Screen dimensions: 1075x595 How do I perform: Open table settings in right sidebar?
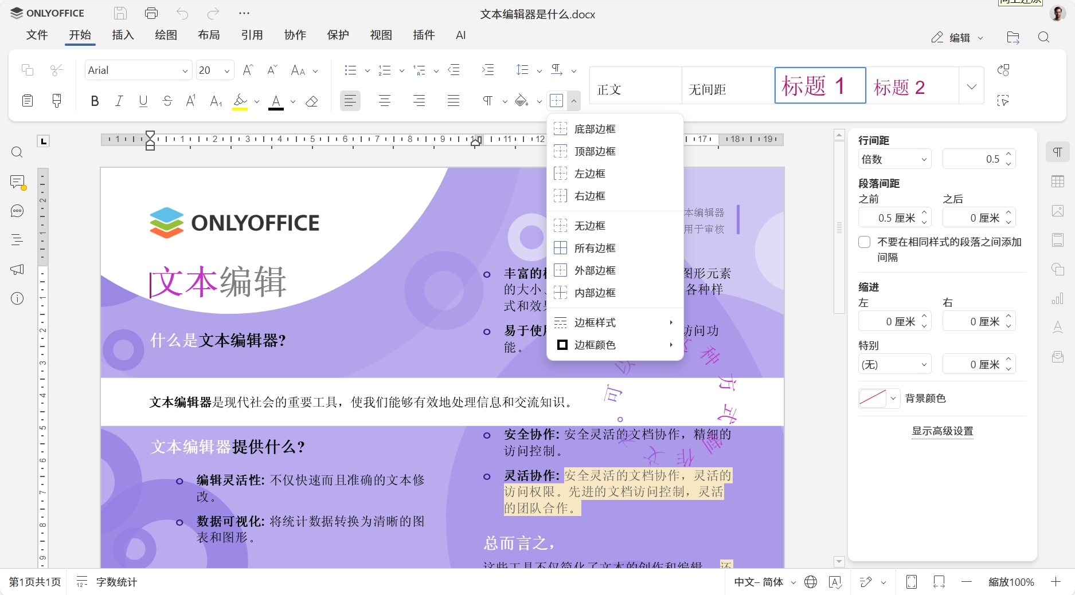pyautogui.click(x=1058, y=182)
